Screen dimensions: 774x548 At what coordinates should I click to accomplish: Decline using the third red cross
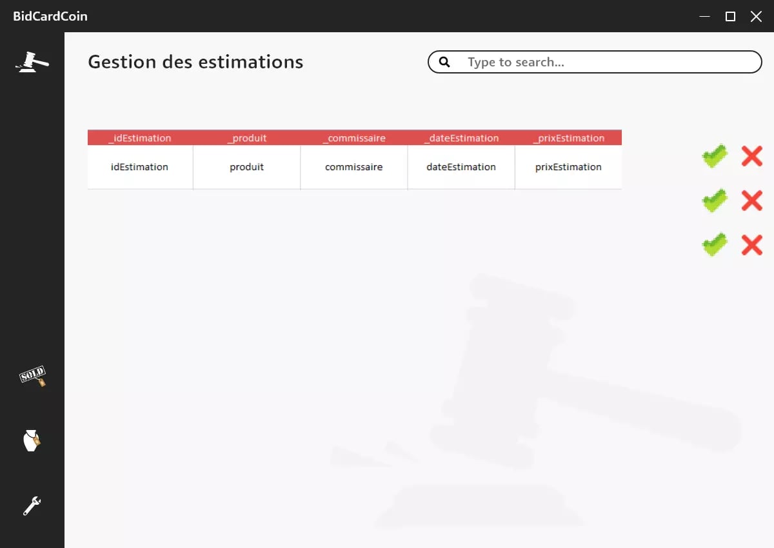coord(751,245)
